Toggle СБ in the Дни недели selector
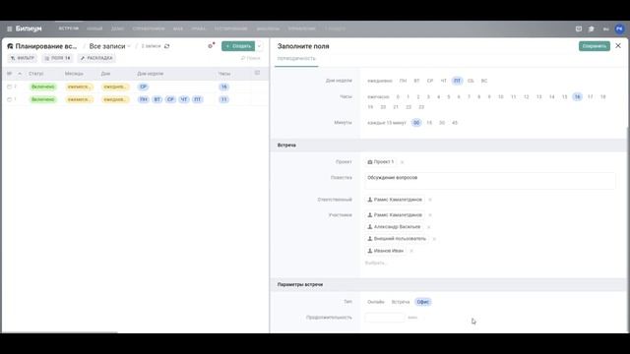This screenshot has width=630, height=354. click(471, 81)
